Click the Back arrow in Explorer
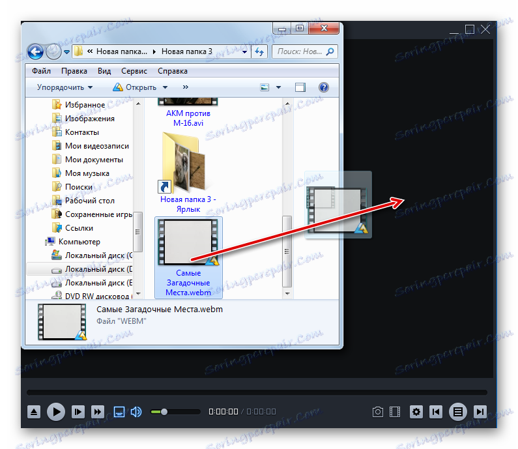This screenshot has height=449, width=518. (35, 51)
